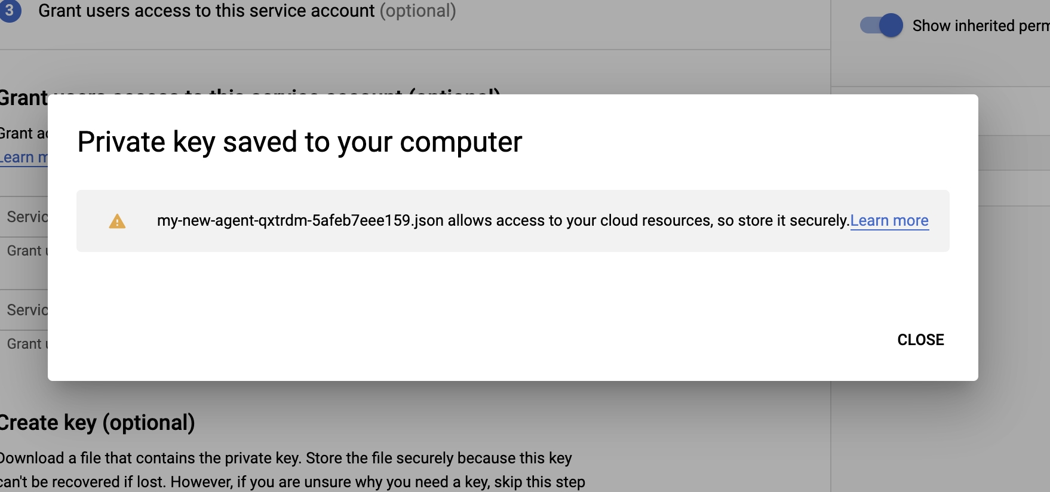Open the Learn more link in the warning
1050x492 pixels.
tap(889, 221)
